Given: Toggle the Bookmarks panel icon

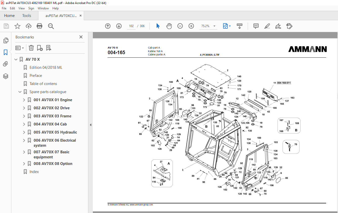Looking at the screenshot, I should pos(6,52).
